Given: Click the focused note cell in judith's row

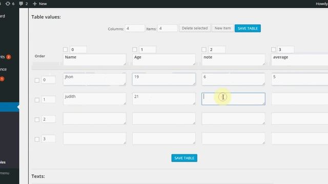Looking at the screenshot, I should pos(234,99).
